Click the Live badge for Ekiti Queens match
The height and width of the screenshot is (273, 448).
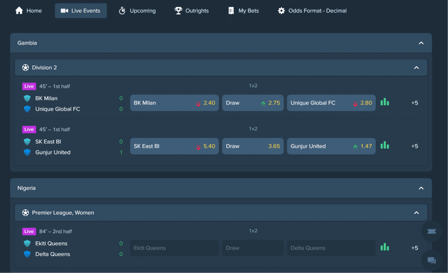point(29,231)
